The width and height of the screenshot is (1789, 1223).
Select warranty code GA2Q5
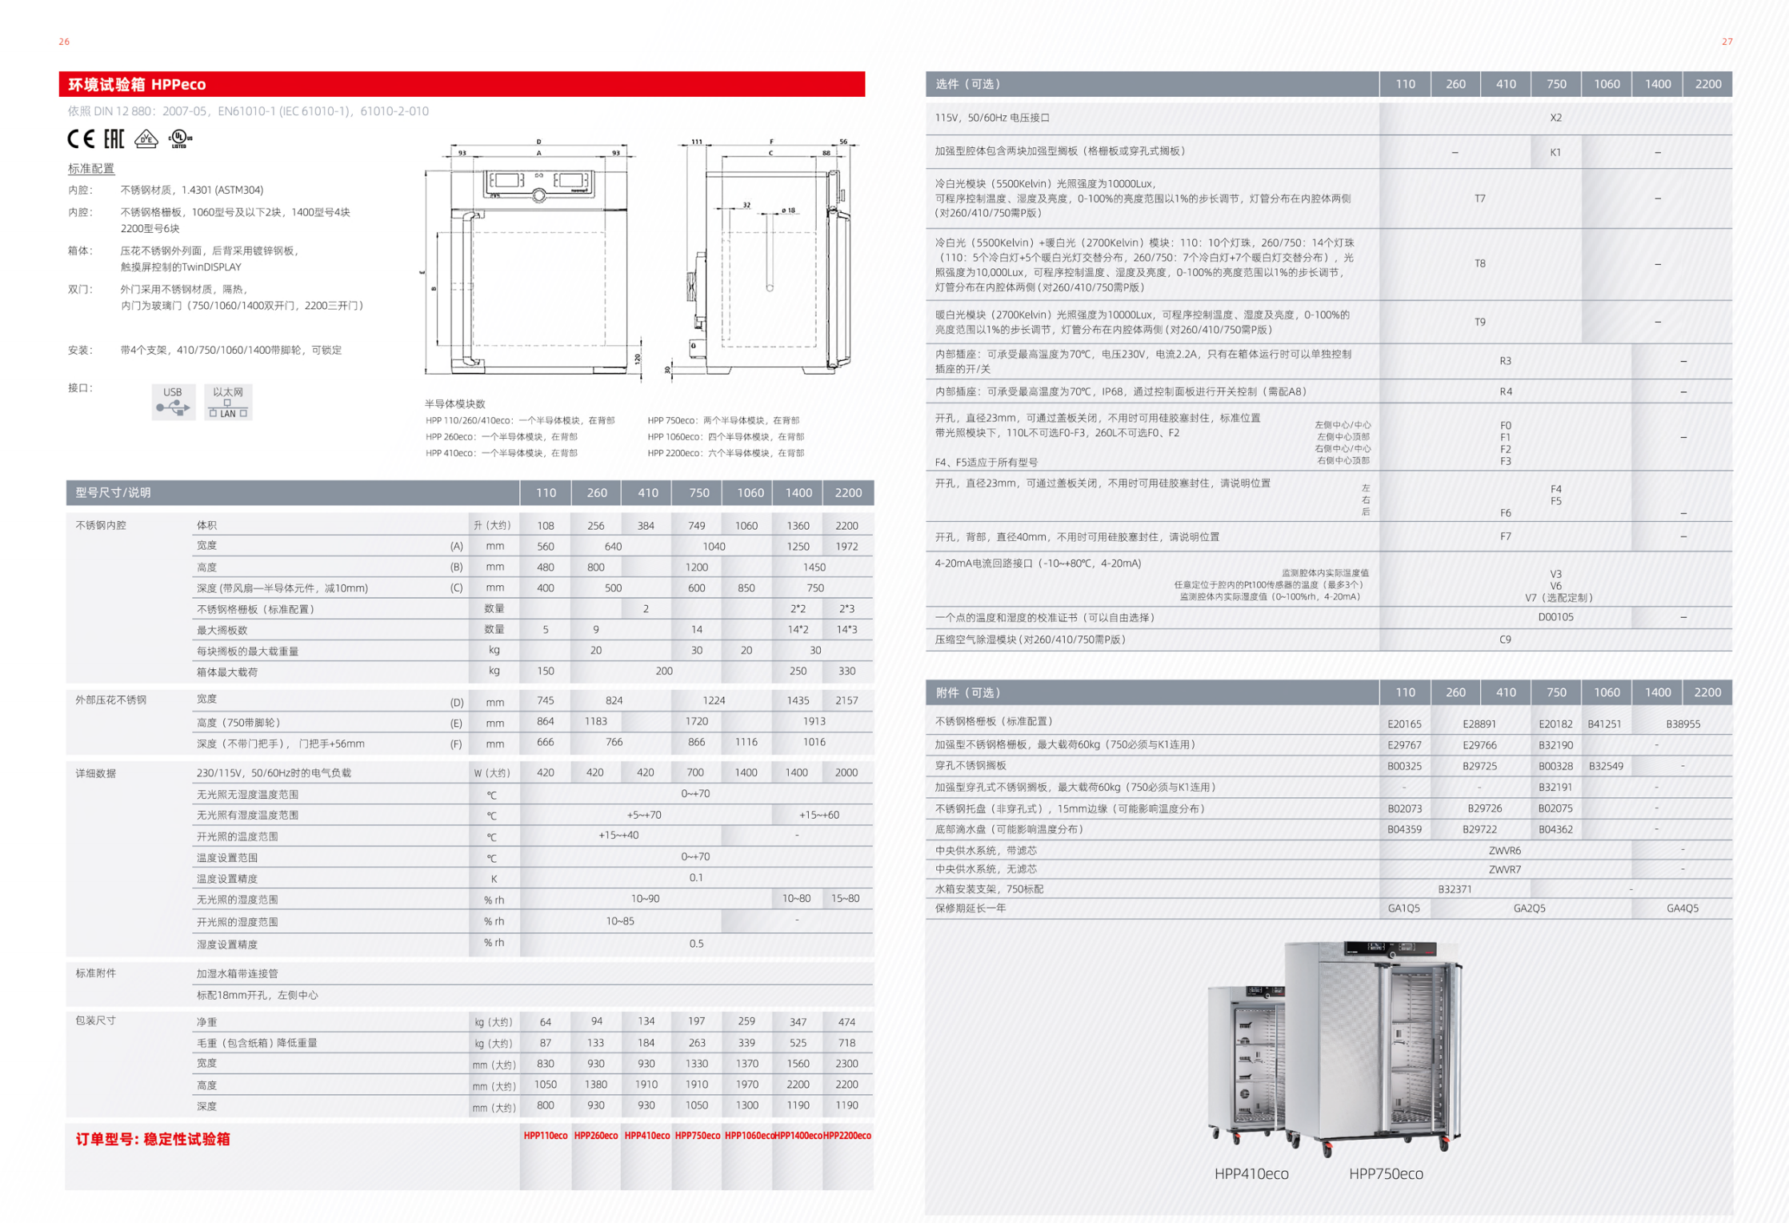click(1530, 908)
